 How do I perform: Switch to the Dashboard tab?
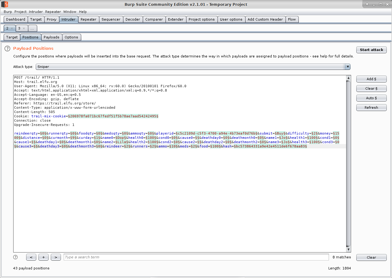pyautogui.click(x=16, y=19)
